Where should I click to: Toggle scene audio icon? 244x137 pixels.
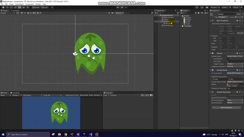[x=25, y=13]
